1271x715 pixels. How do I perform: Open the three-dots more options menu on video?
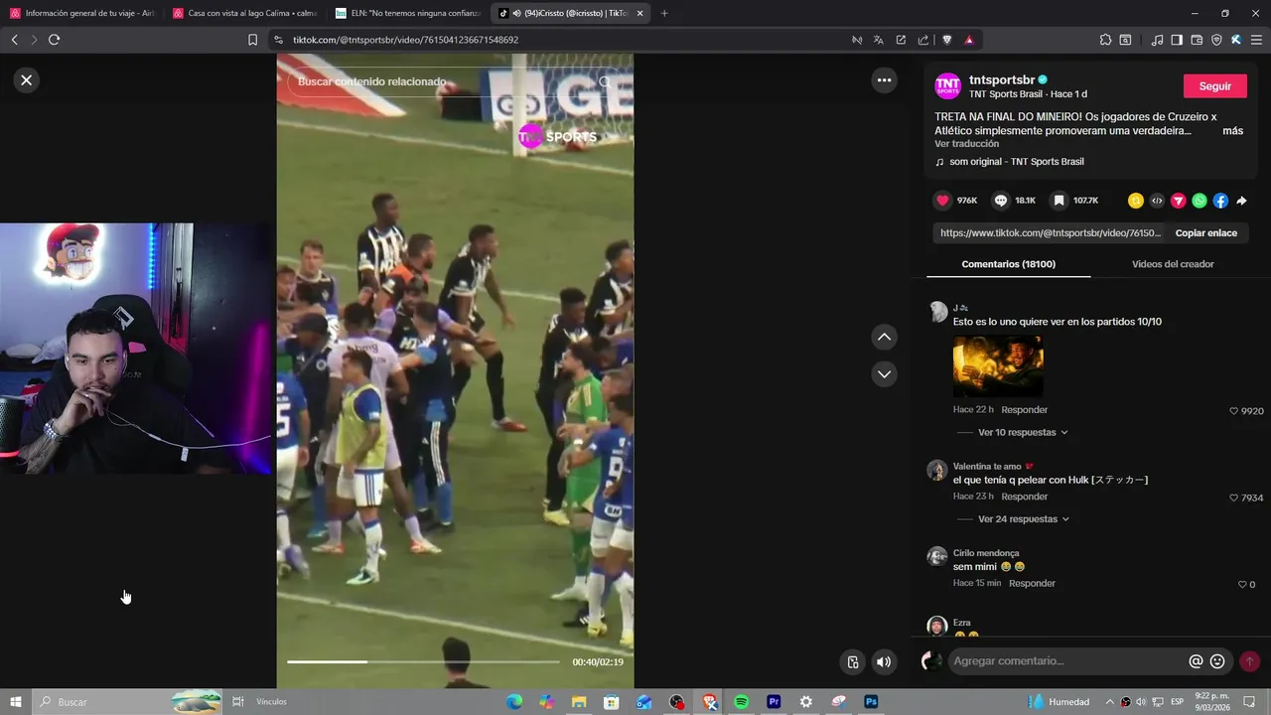(x=884, y=80)
